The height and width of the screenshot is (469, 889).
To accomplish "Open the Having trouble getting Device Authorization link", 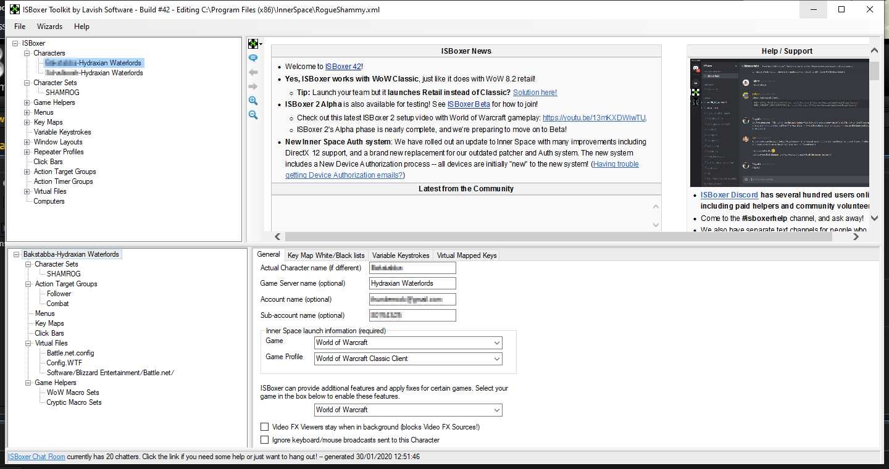I will [616, 164].
